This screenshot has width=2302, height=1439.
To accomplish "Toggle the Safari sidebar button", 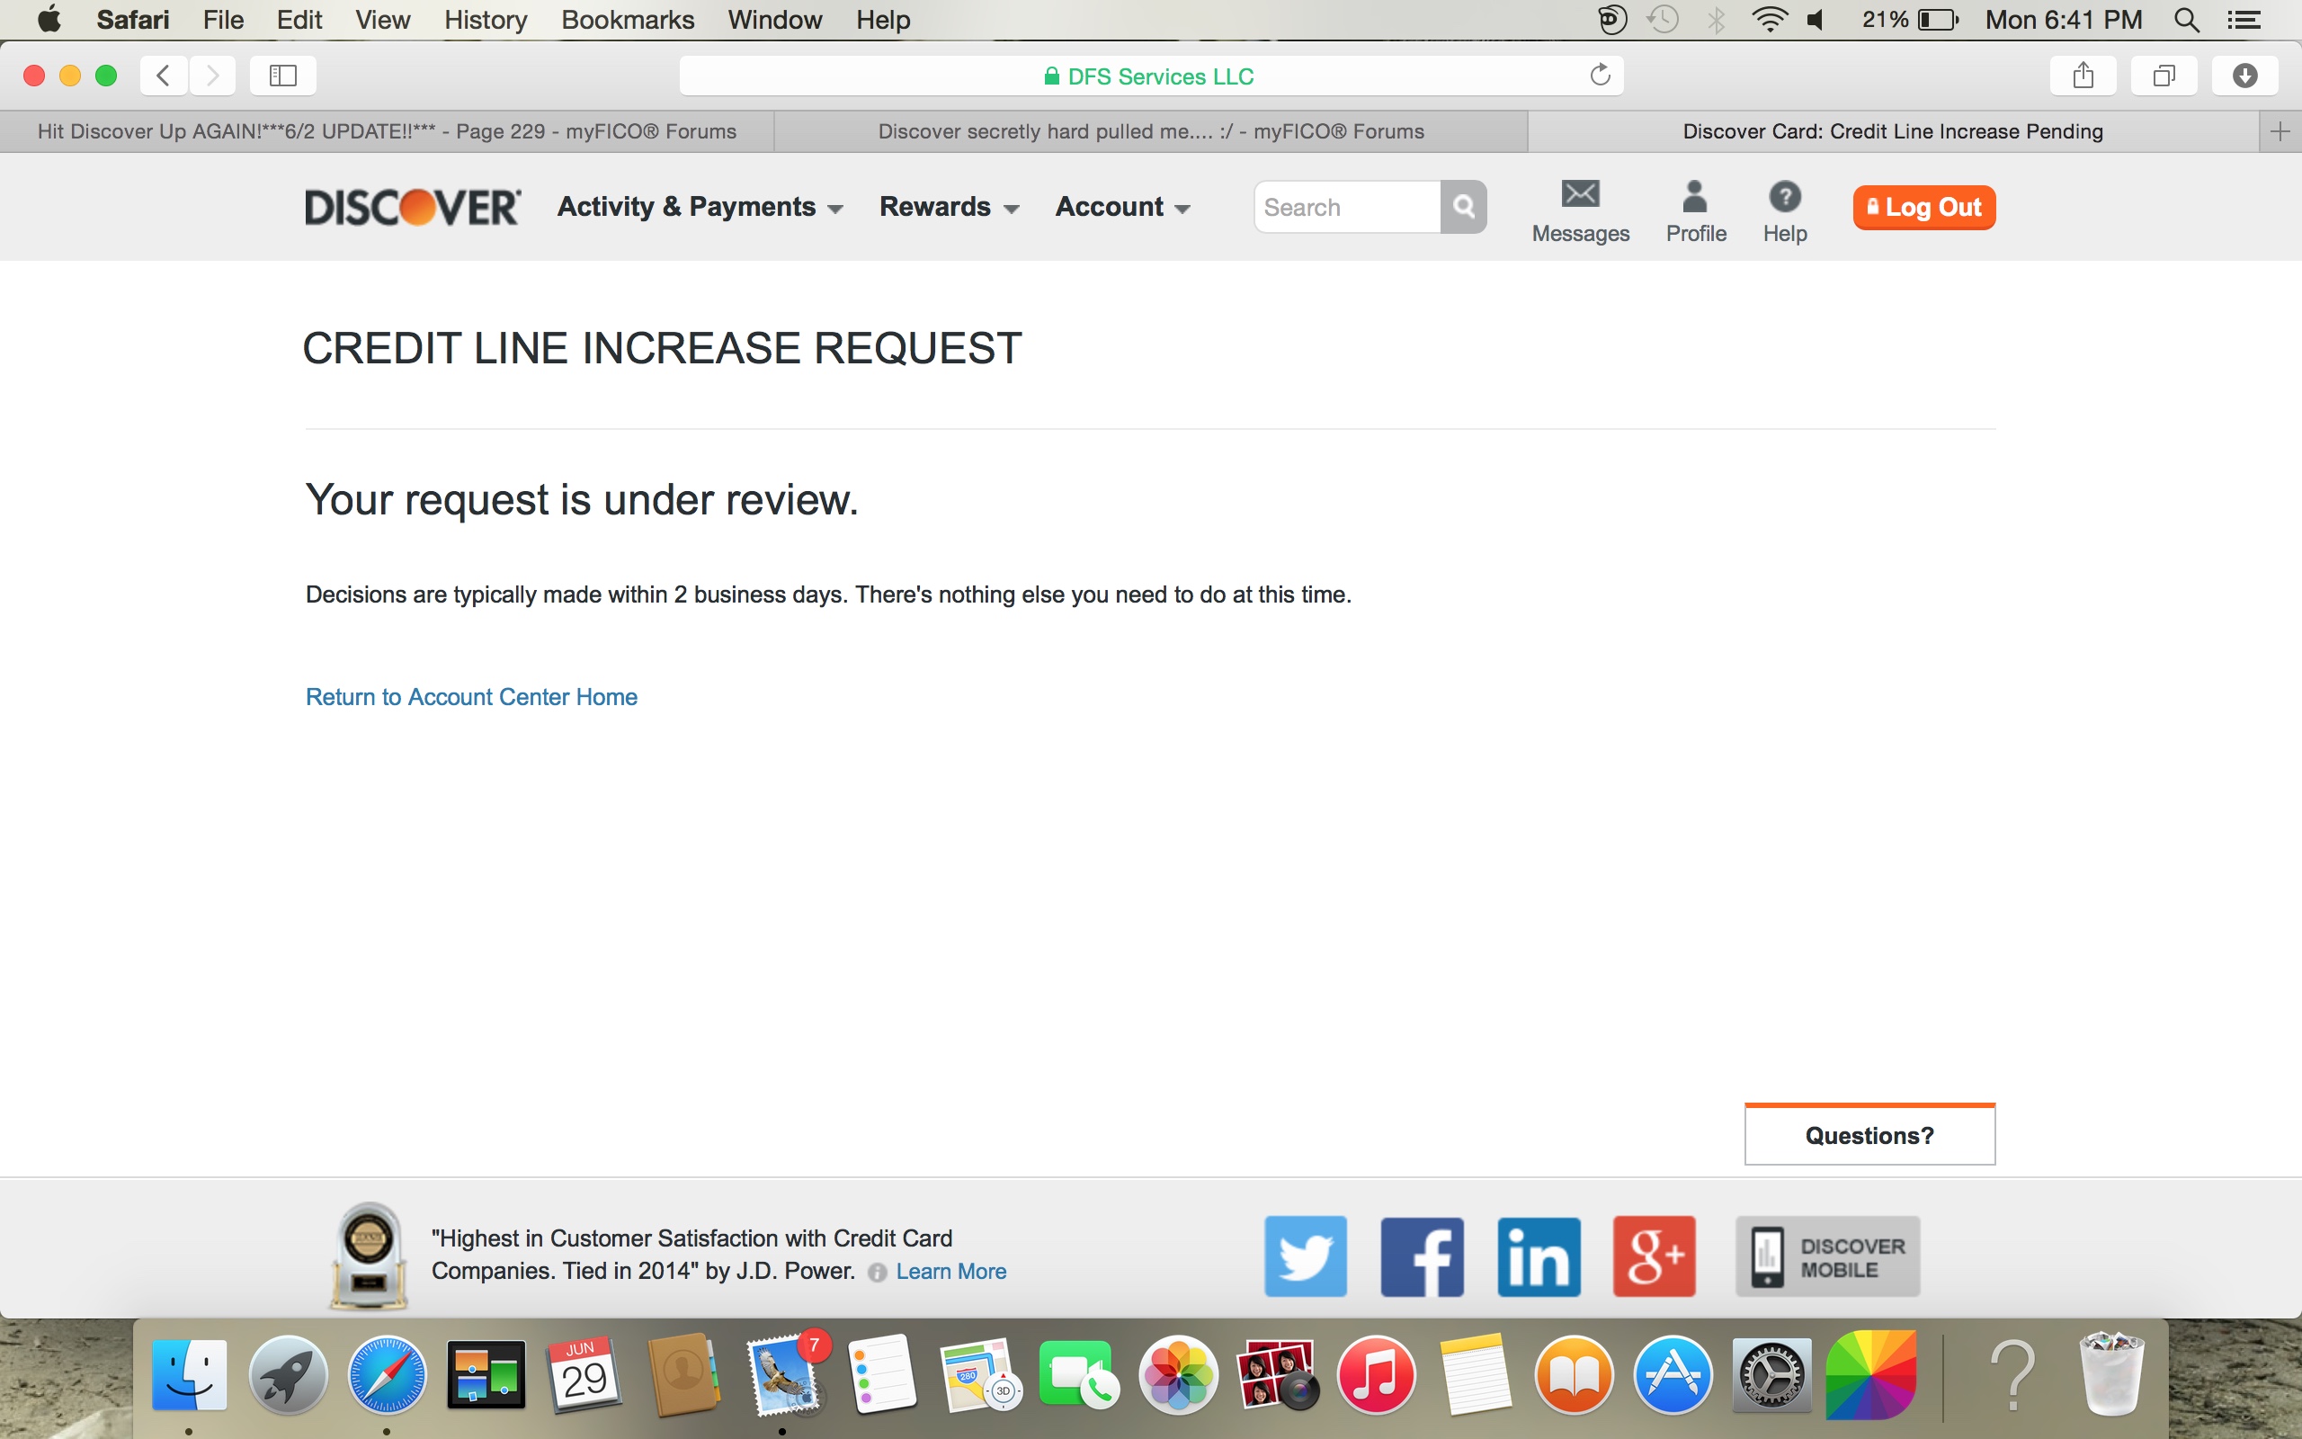I will coord(282,76).
